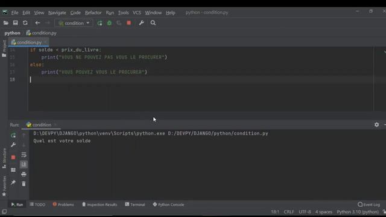Image resolution: width=386 pixels, height=217 pixels.
Task: Place caret on editor line 18
Action: pyautogui.click(x=201, y=80)
